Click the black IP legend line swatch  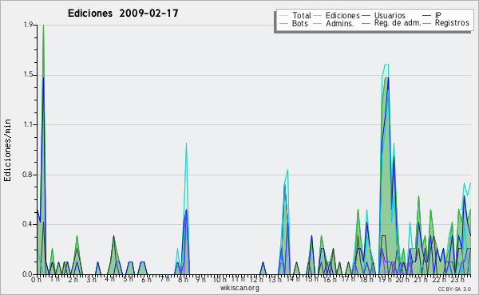(427, 16)
